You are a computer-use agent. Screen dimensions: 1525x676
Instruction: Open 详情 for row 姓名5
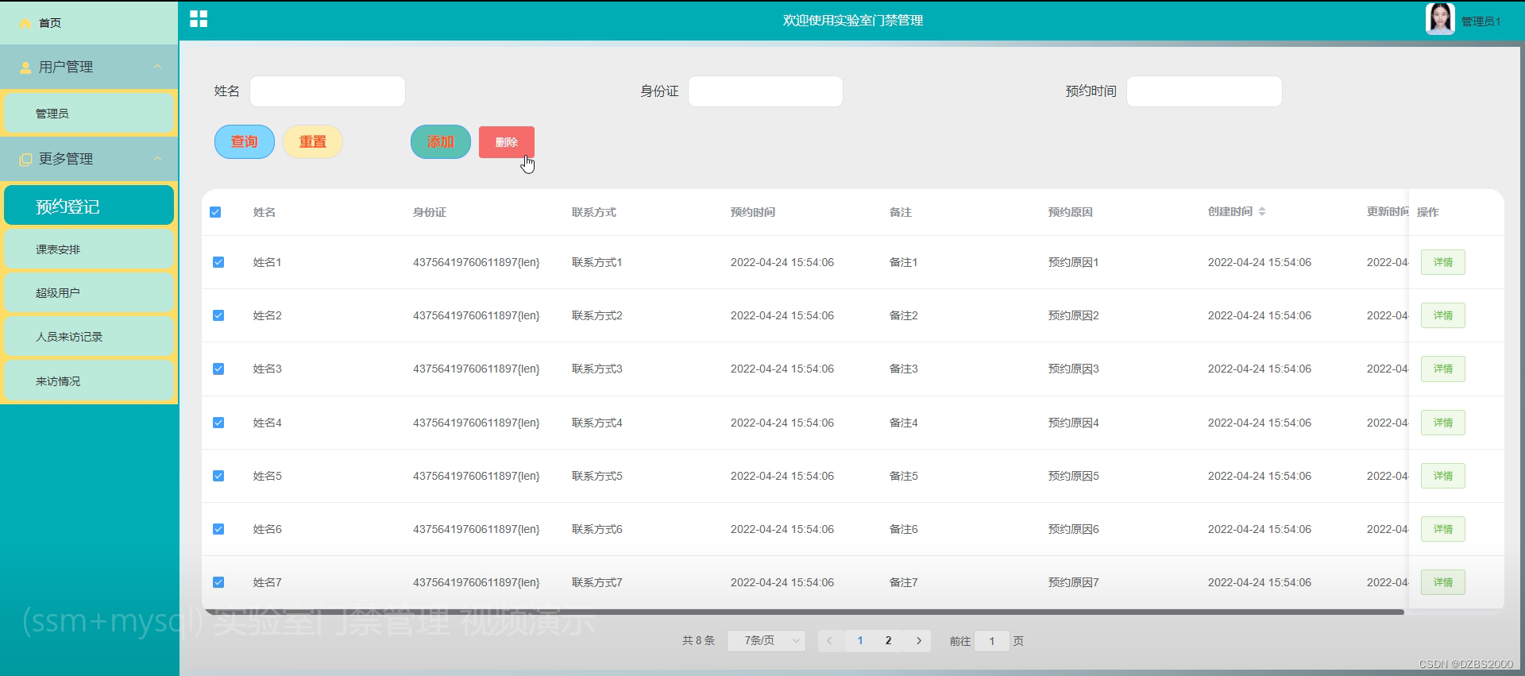(1443, 476)
